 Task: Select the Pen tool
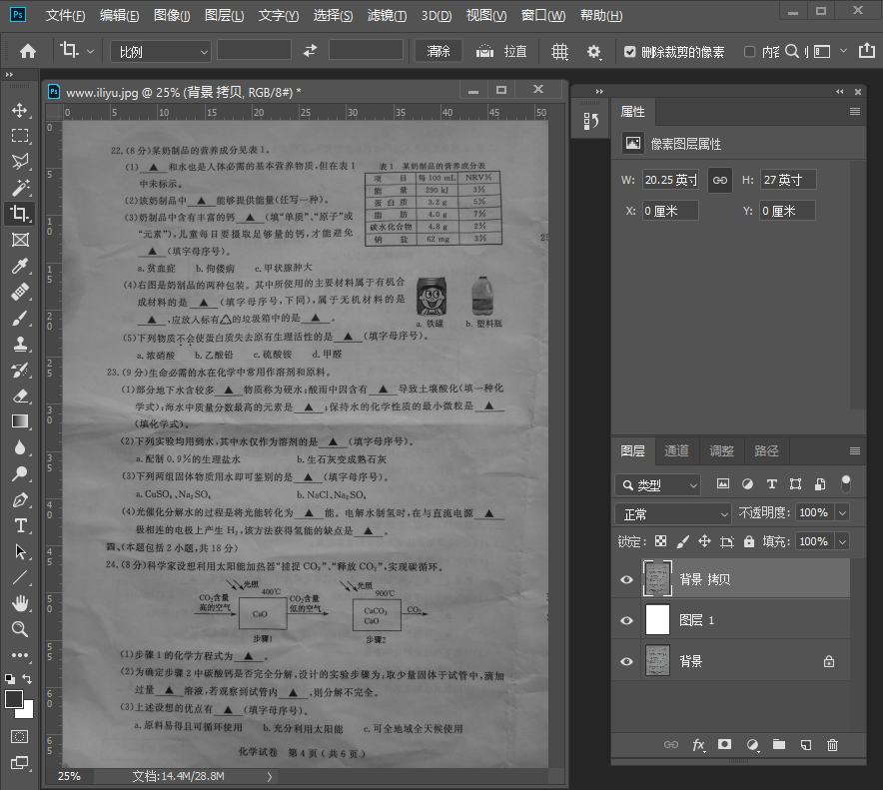point(20,500)
